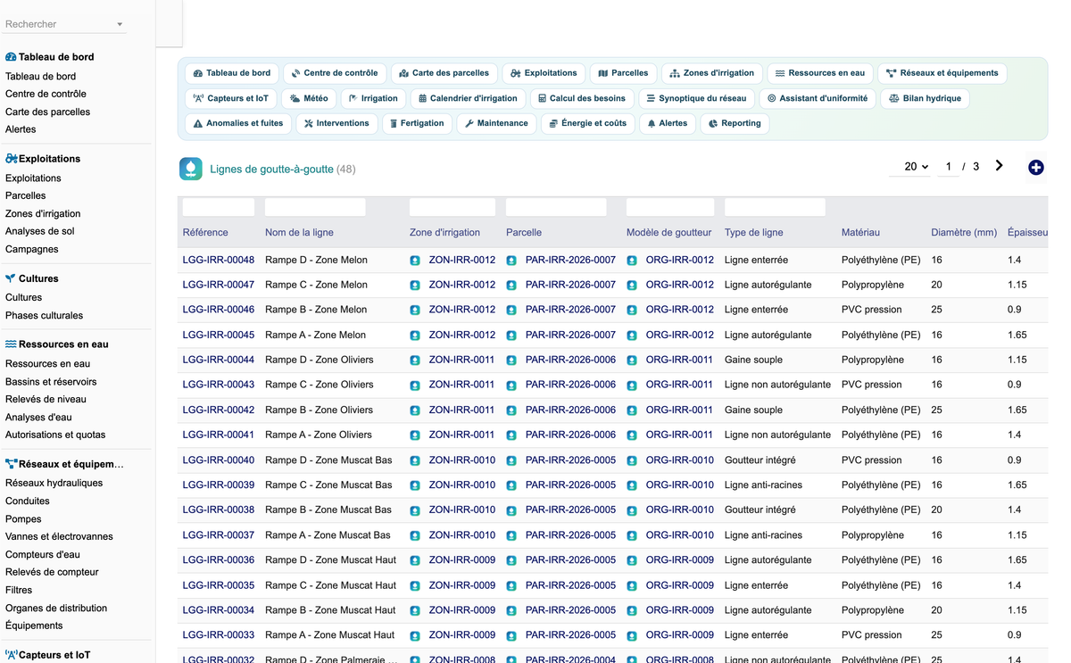The image size is (1071, 663).
Task: Open the Météo toolbar button
Action: [310, 98]
